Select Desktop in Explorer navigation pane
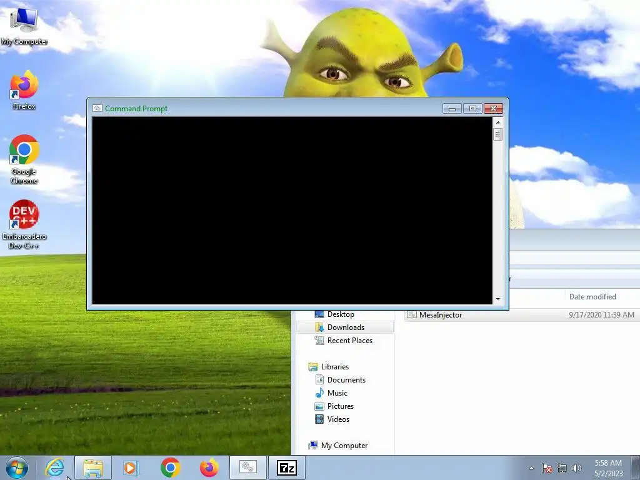This screenshot has height=480, width=640. [341, 314]
